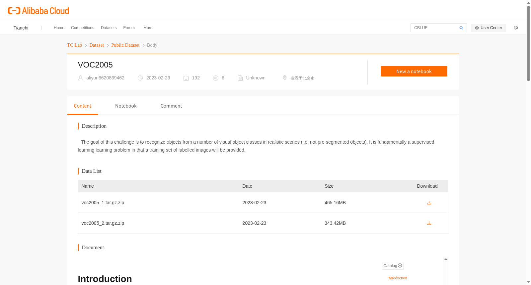
Task: Select the voc2005_2.tar.gz.zip file name
Action: pyautogui.click(x=103, y=223)
